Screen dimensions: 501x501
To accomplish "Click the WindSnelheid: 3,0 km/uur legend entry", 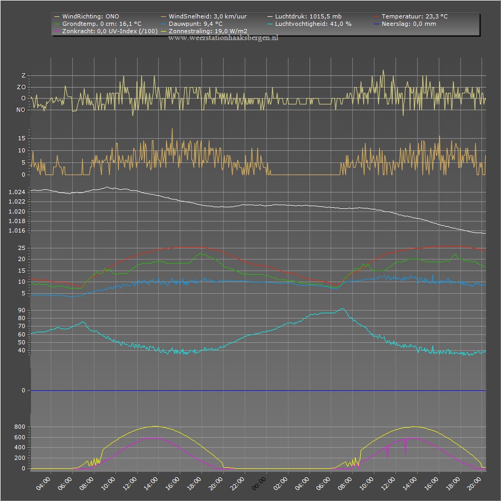I will pyautogui.click(x=204, y=16).
